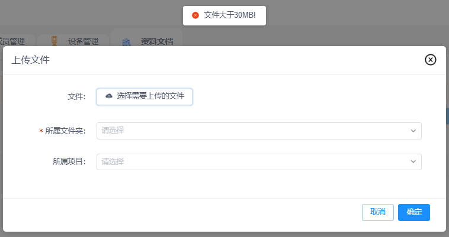
Task: Confirm the upload with 确定
Action: (x=414, y=212)
